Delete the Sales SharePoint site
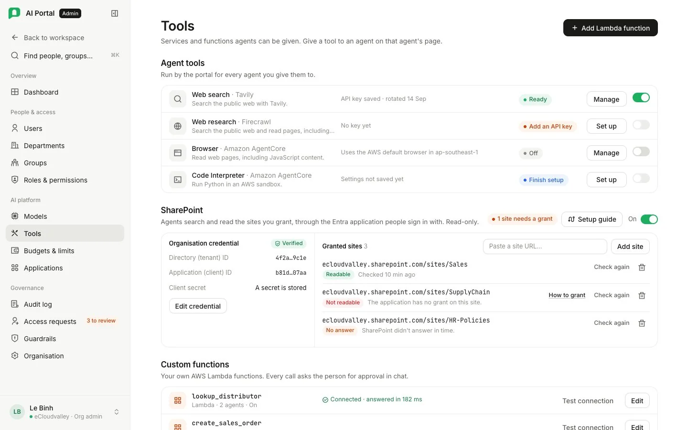Viewport: 688px width, 430px height. click(x=642, y=267)
